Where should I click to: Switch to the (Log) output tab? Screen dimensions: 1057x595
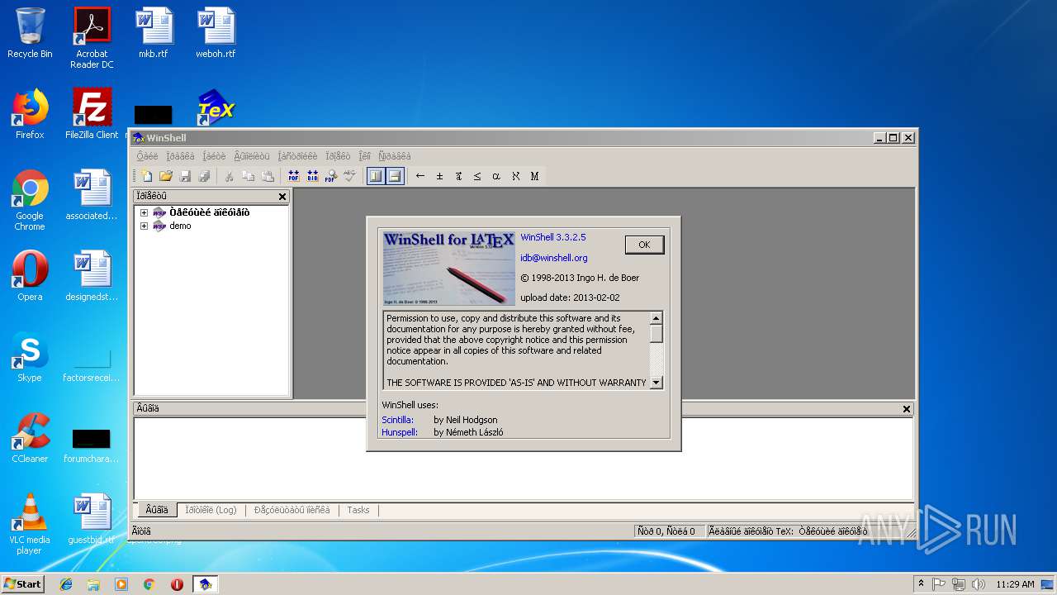(x=211, y=510)
